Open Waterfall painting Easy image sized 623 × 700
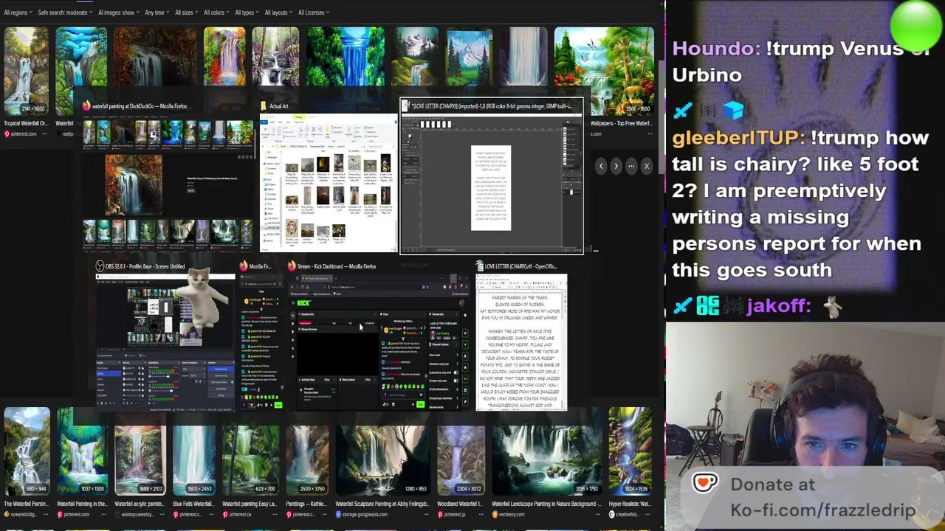 [250, 452]
